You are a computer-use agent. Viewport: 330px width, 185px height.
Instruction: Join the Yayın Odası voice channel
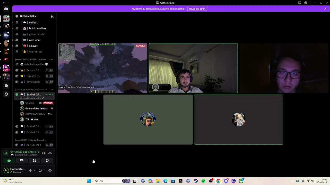pos(34,82)
